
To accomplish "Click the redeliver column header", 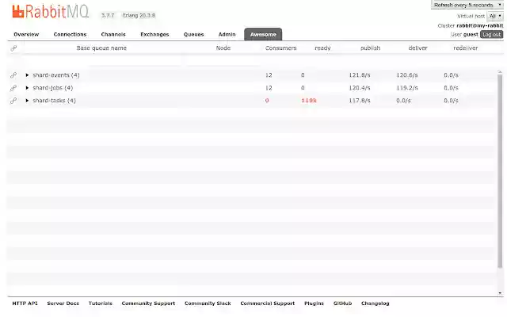I will [465, 48].
